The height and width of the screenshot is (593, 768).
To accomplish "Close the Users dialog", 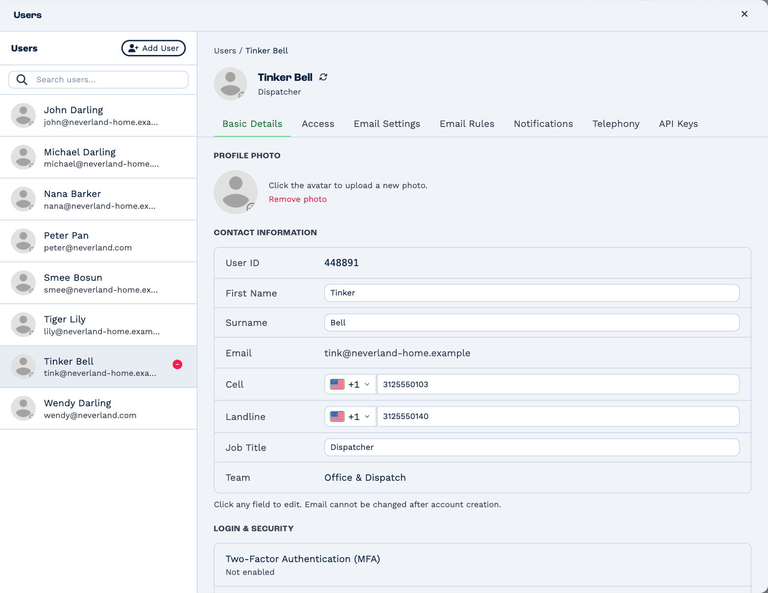I will coord(744,14).
